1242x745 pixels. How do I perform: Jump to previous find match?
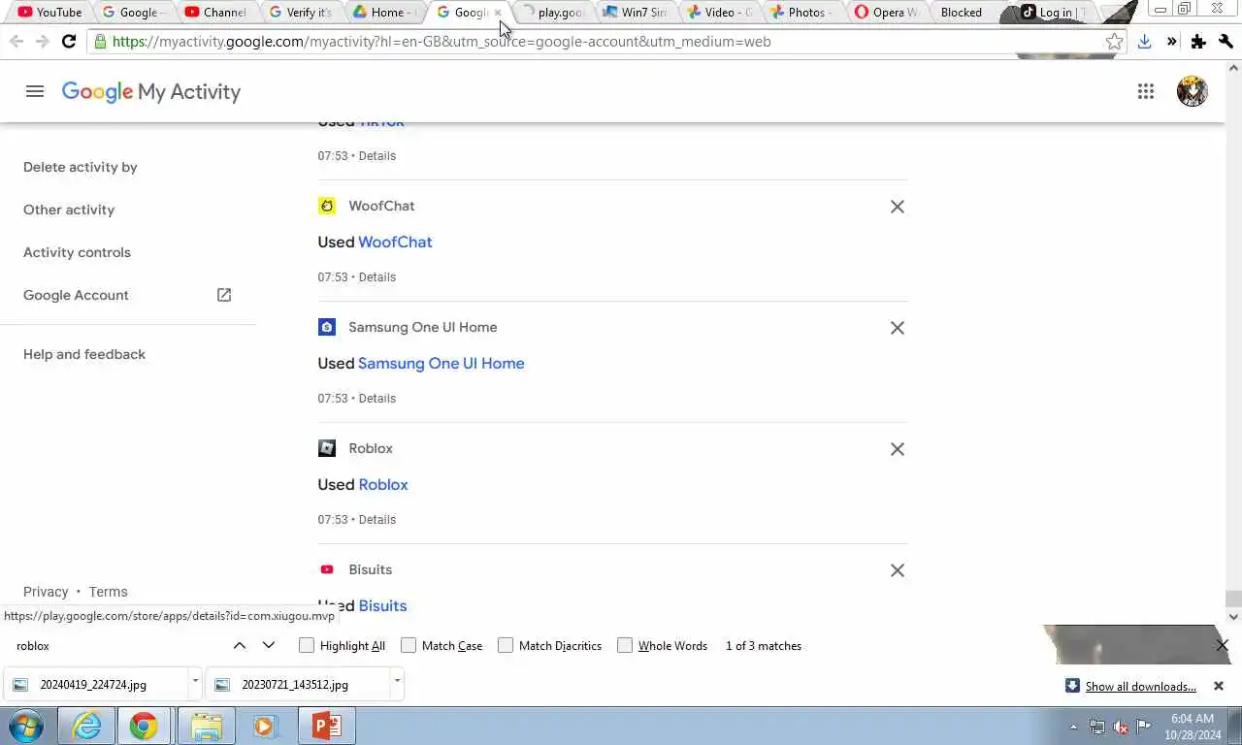tap(240, 645)
